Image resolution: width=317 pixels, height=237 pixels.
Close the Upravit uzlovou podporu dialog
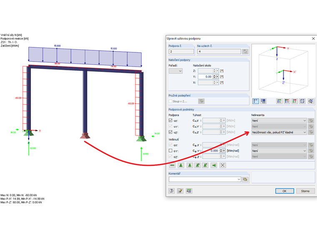(313, 39)
